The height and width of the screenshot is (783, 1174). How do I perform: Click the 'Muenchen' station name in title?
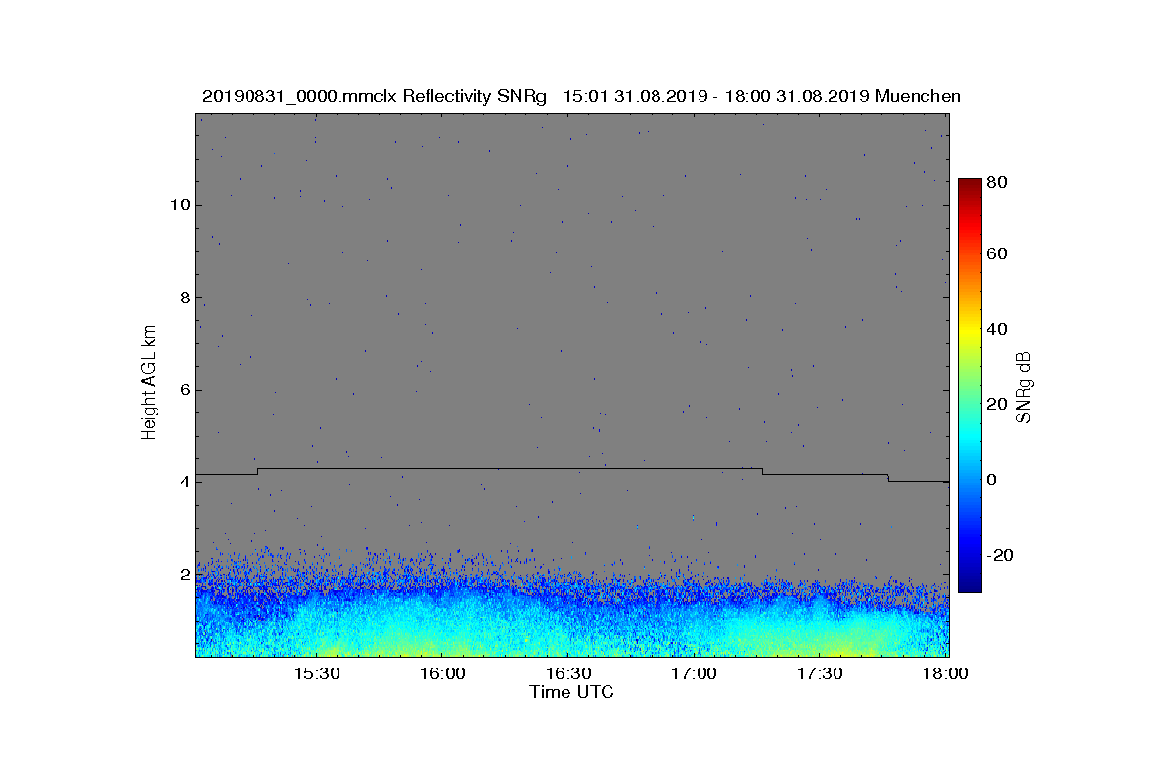(x=919, y=96)
